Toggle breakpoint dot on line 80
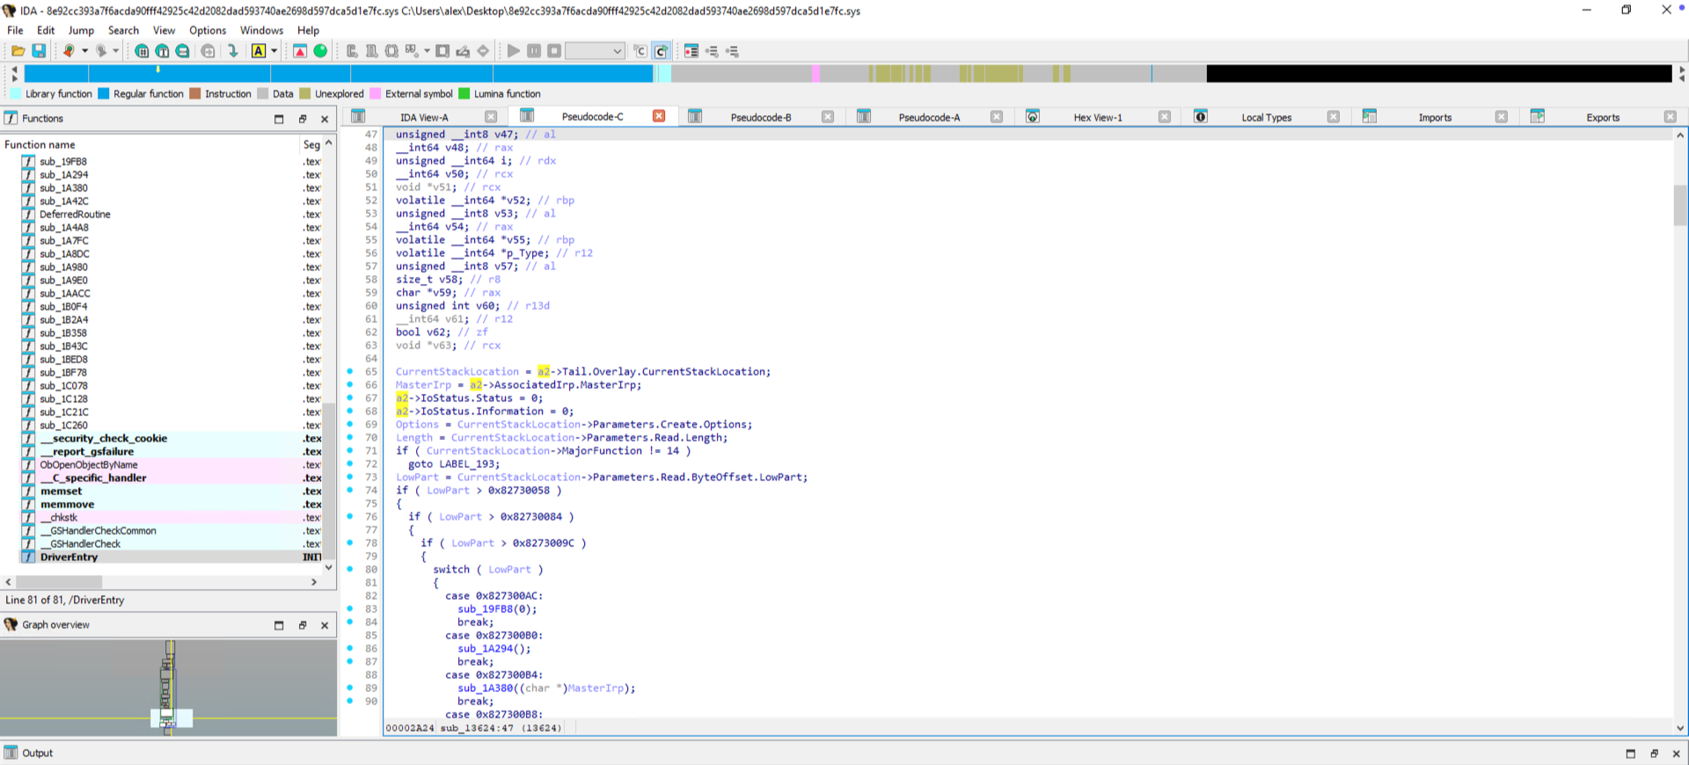This screenshot has height=765, width=1689. 349,569
